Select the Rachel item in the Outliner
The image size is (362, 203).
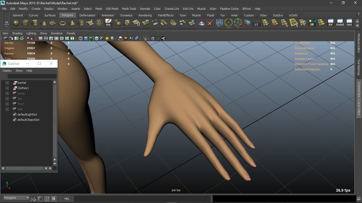22,83
